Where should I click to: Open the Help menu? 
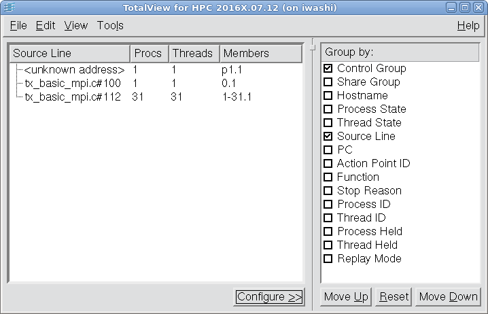(x=468, y=26)
